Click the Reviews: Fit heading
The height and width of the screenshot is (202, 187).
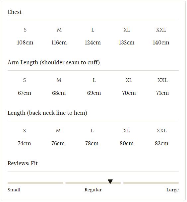pos(23,163)
